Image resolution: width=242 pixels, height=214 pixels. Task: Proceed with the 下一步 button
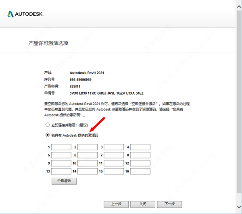pyautogui.click(x=170, y=204)
